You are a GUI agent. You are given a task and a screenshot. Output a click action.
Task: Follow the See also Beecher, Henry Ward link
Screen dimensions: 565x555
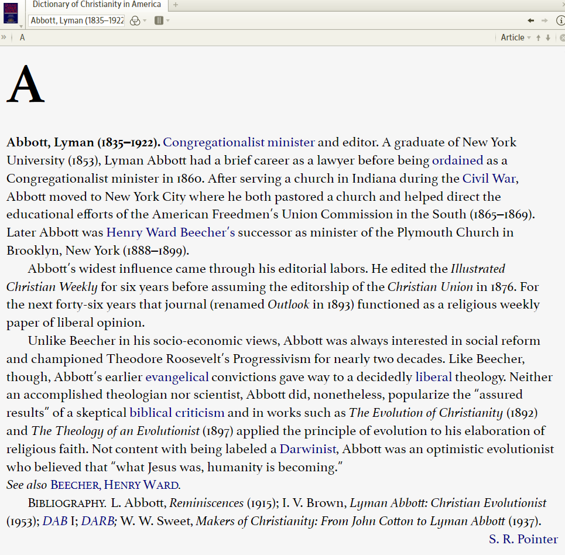[115, 485]
